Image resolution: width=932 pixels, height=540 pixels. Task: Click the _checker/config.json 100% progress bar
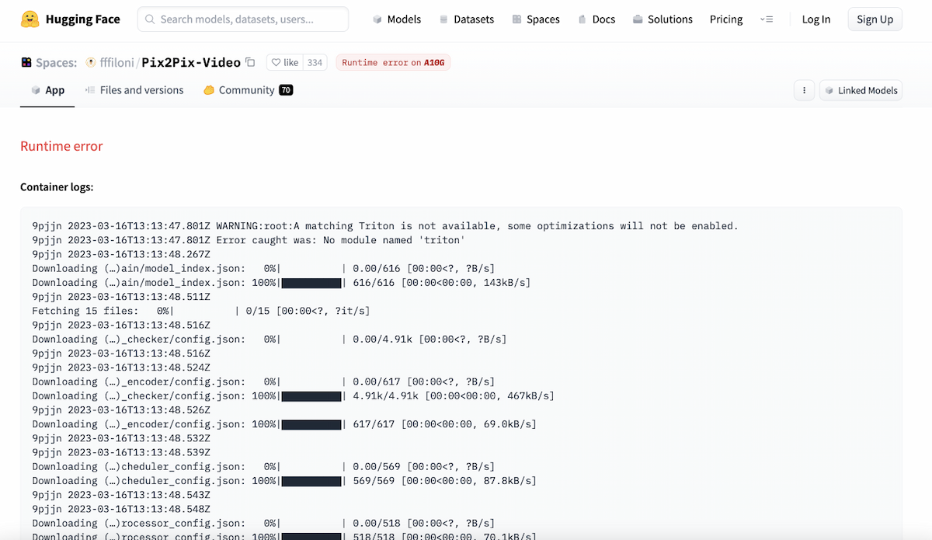pyautogui.click(x=311, y=396)
